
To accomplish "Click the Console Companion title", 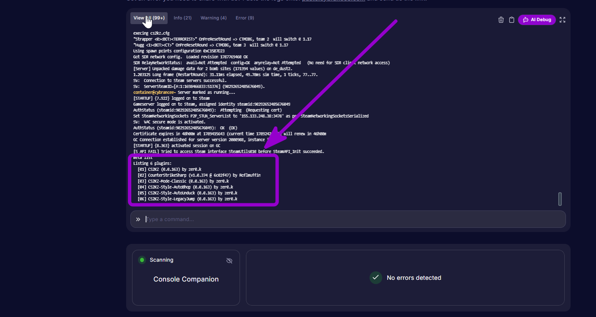I will pos(186,279).
